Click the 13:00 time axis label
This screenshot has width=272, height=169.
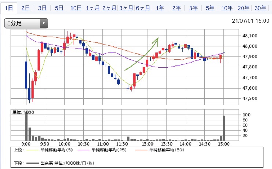(x=147, y=144)
